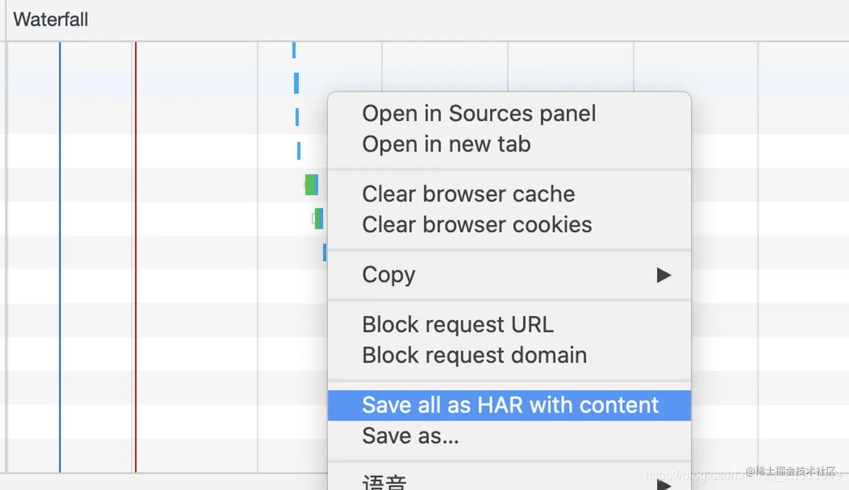Choose Block request URL
This screenshot has width=849, height=490.
458,325
